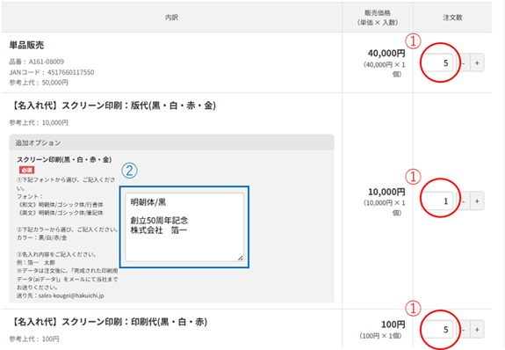Image resolution: width=505 pixels, height=350 pixels.
Task: Click the カラー：黒/白/赤/金 instruction line
Action: tap(42, 237)
